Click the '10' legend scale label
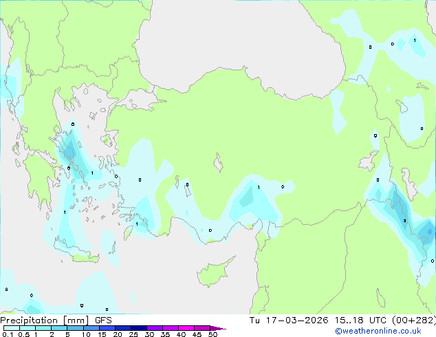Image resolution: width=436 pixels, height=337 pixels. (86, 334)
